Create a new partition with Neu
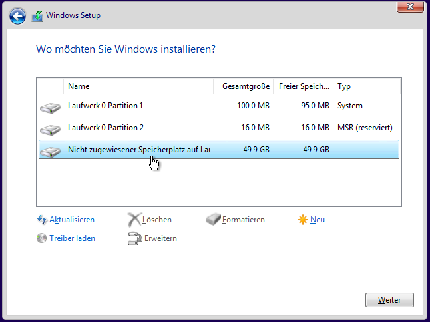 [x=318, y=220]
